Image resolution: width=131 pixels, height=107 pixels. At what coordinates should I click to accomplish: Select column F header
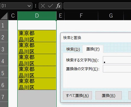[x=81, y=16]
